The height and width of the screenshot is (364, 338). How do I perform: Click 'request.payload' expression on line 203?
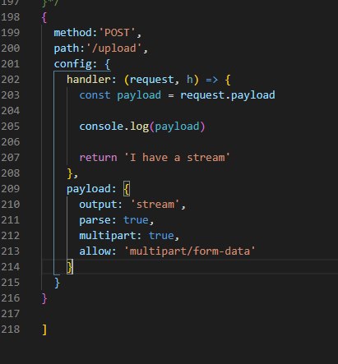228,95
